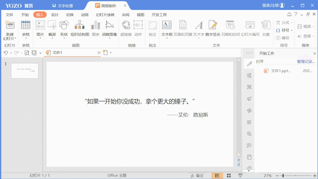
Task: Click the Slide Number (幻灯片编号) icon
Action: coord(250,25)
